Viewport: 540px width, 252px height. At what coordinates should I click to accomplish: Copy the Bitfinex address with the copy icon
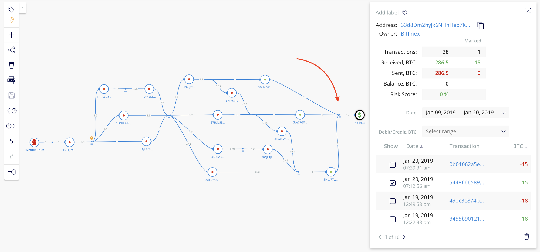481,25
